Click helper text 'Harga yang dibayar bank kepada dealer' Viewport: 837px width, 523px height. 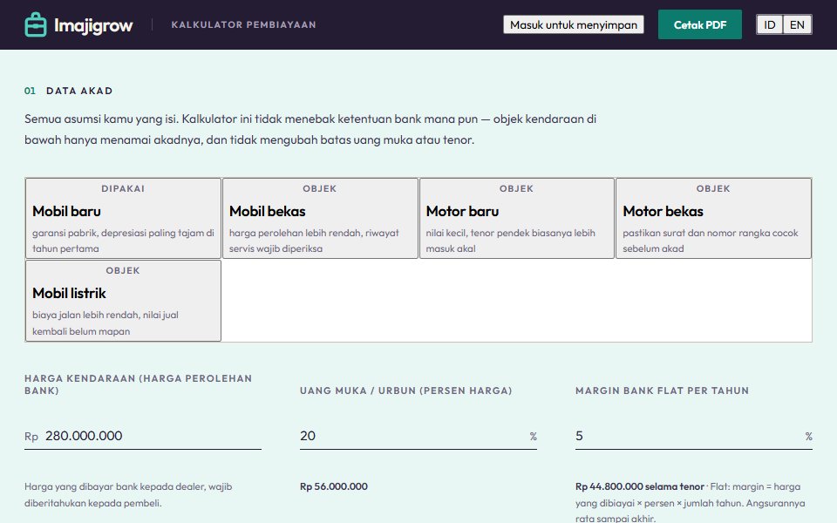[128, 494]
